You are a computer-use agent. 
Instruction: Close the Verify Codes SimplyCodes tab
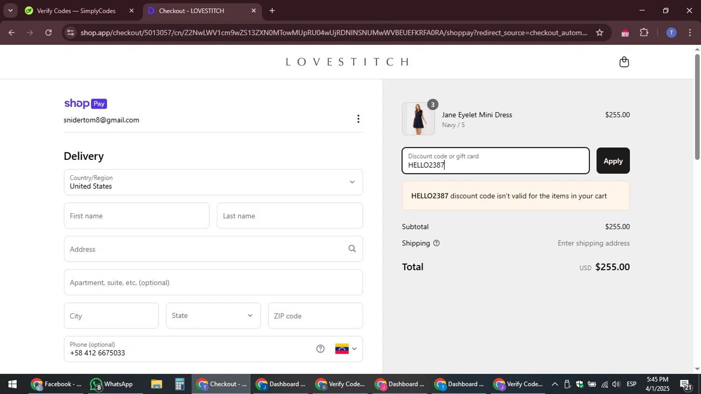(131, 11)
